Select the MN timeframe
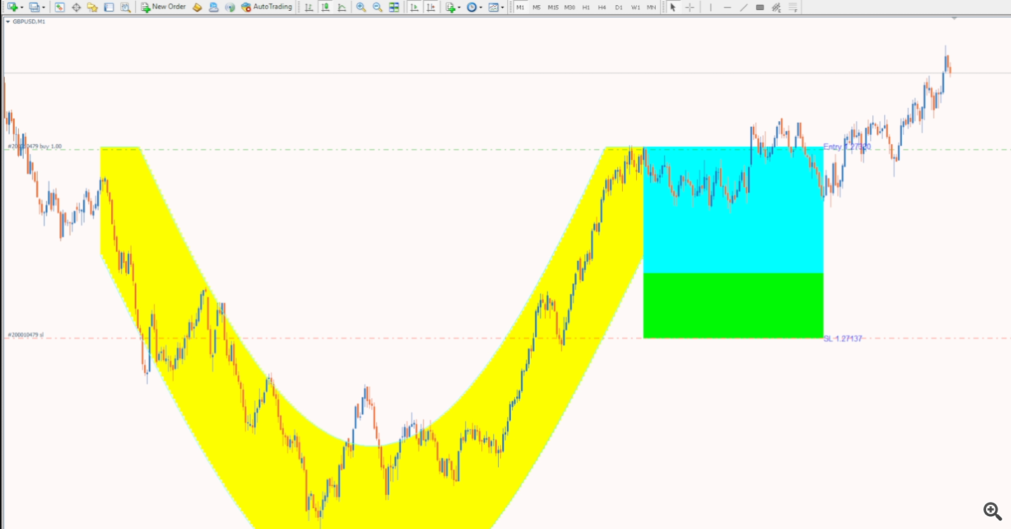 tap(651, 7)
